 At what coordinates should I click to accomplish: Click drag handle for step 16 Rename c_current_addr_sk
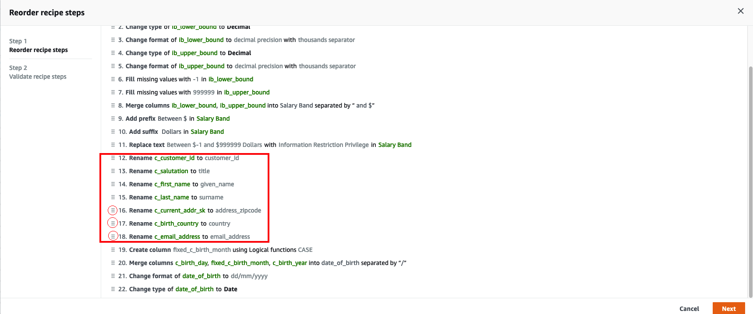113,210
